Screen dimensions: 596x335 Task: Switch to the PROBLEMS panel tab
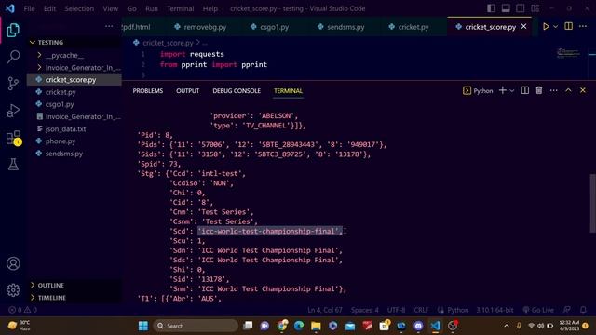(148, 91)
